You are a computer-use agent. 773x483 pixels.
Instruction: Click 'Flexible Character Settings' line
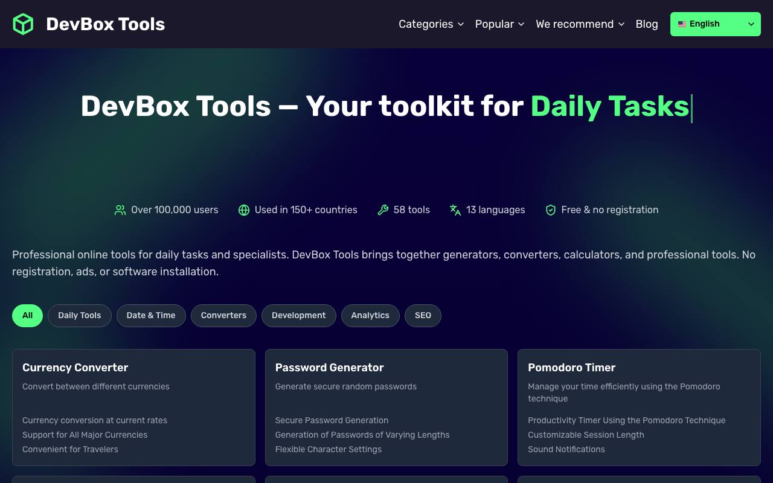pyautogui.click(x=329, y=449)
